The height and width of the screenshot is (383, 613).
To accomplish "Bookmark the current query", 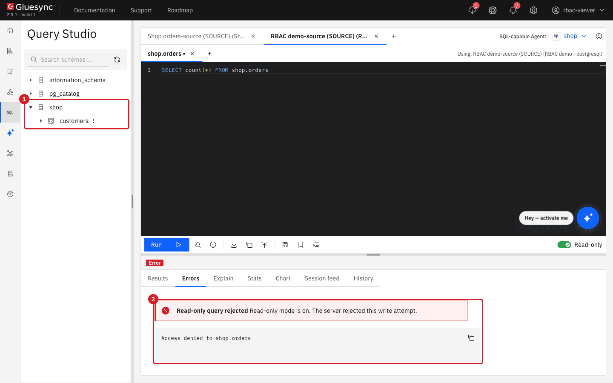I will click(301, 245).
